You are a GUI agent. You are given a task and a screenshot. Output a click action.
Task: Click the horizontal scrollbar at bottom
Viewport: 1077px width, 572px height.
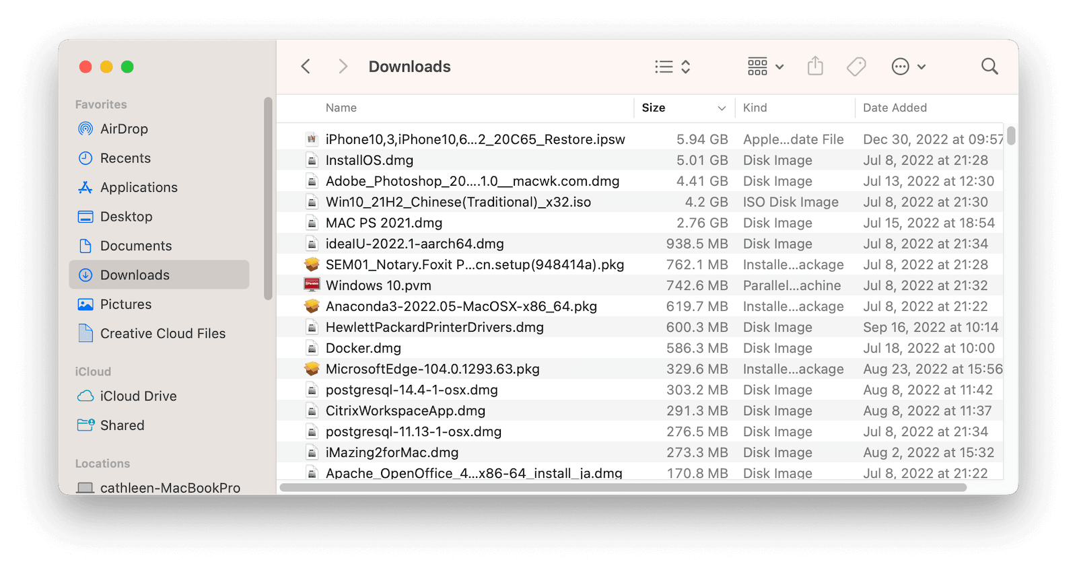(x=623, y=487)
